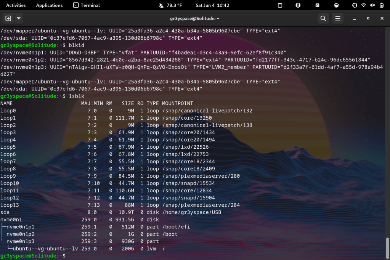
Task: Open the Applications menu
Action: (x=49, y=5)
